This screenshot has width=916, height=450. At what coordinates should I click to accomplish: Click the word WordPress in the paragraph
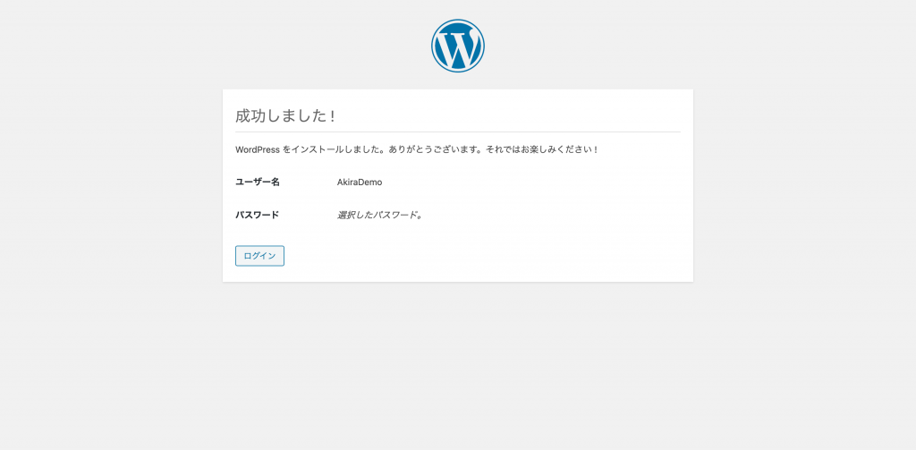257,149
